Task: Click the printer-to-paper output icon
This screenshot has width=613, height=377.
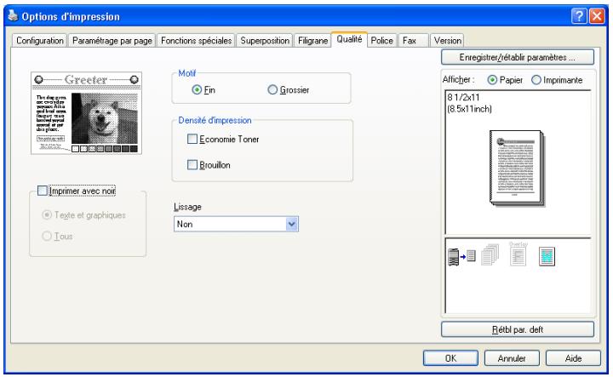Action: pyautogui.click(x=461, y=257)
